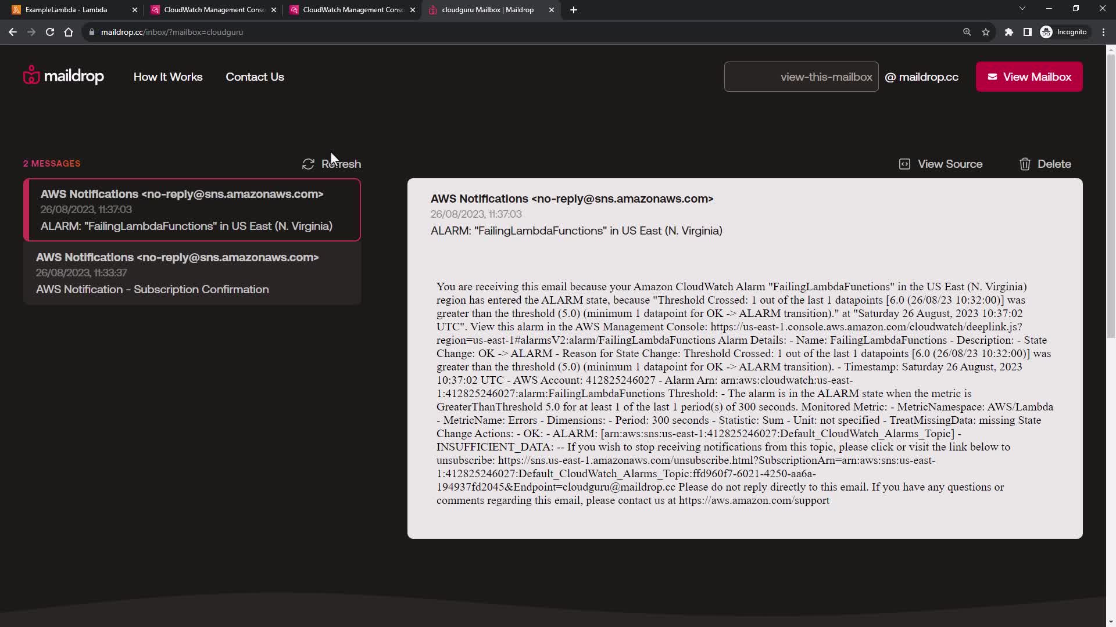Switch to first CloudWatch Management Console tab

[214, 10]
